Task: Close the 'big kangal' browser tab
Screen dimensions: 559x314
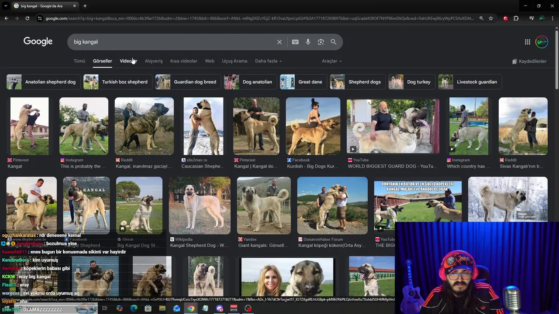Action: (x=74, y=6)
